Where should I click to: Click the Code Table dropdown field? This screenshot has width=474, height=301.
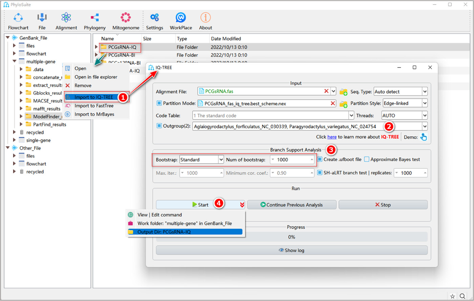pos(273,116)
